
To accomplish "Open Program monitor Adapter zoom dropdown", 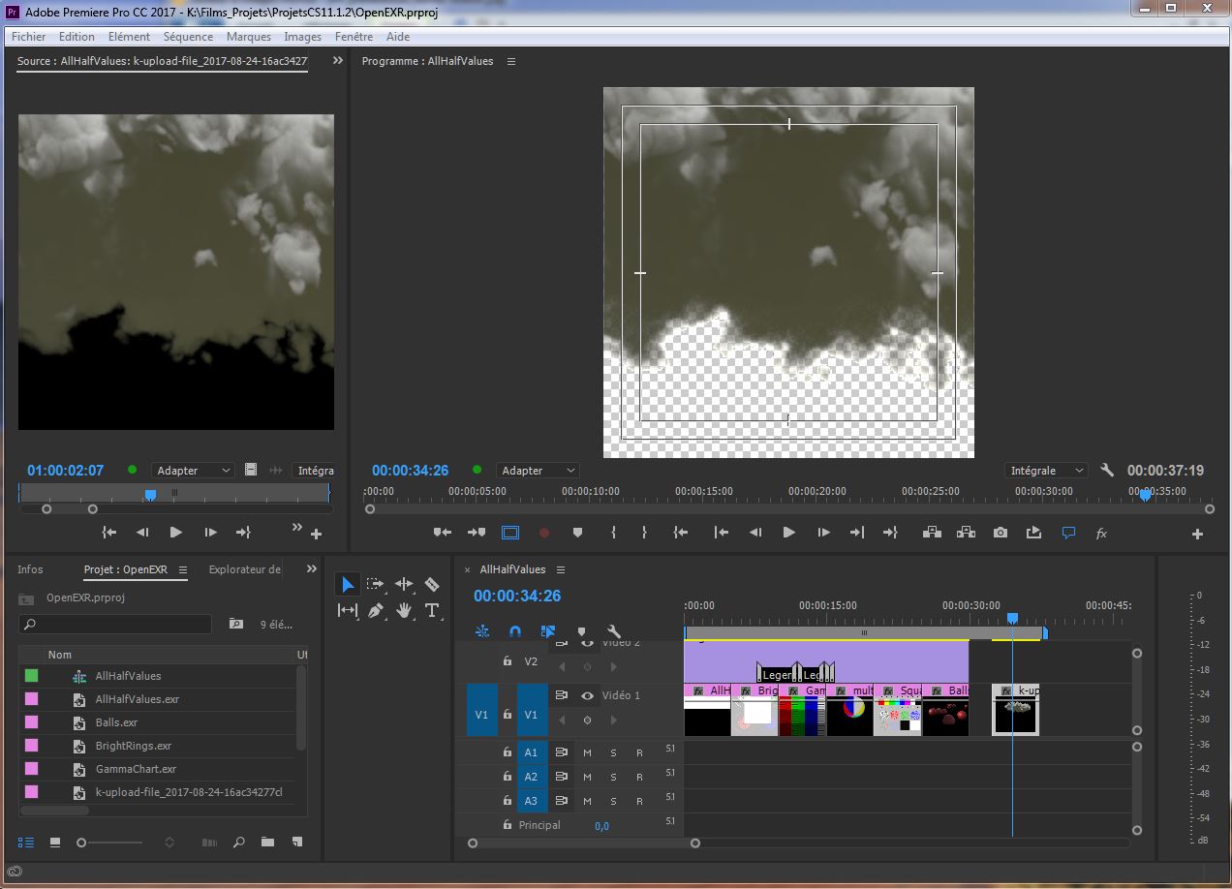I will [538, 470].
